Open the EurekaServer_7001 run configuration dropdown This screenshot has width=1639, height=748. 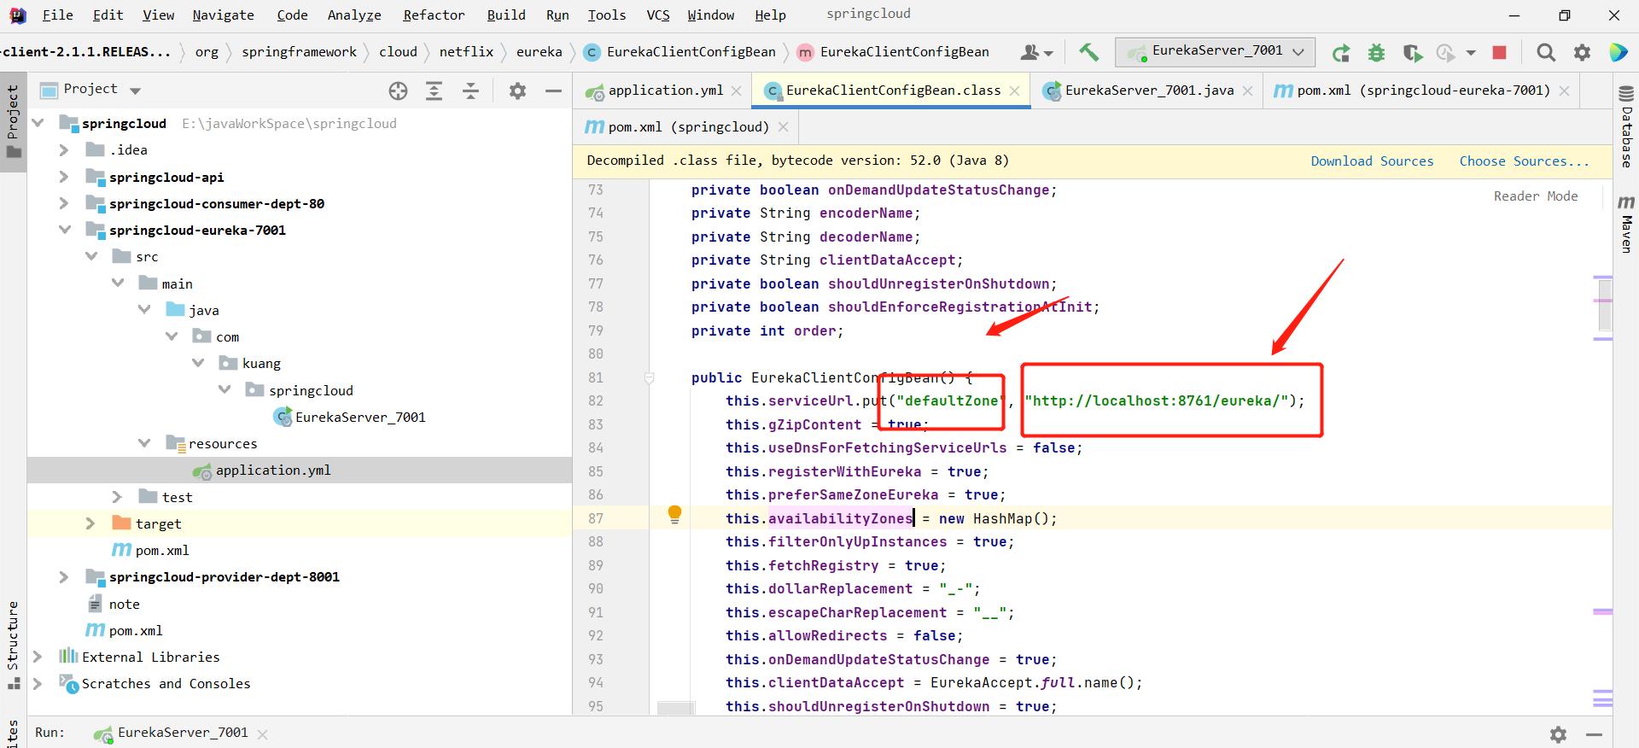[x=1215, y=51]
